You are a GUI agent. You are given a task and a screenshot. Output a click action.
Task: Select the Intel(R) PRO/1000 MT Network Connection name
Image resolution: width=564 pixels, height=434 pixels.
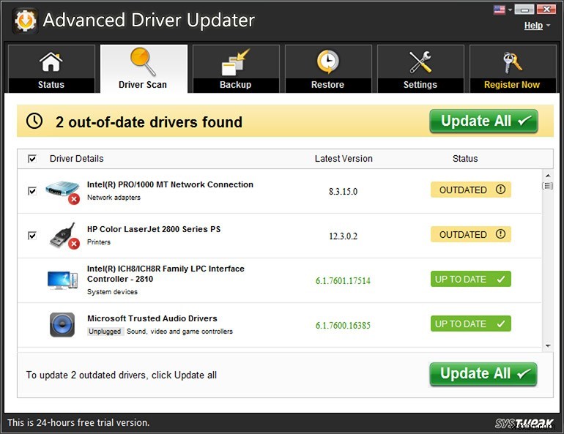170,184
